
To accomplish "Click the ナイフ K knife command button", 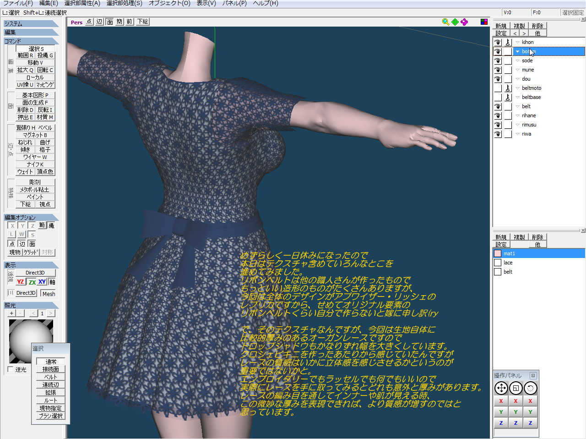I will tap(35, 164).
